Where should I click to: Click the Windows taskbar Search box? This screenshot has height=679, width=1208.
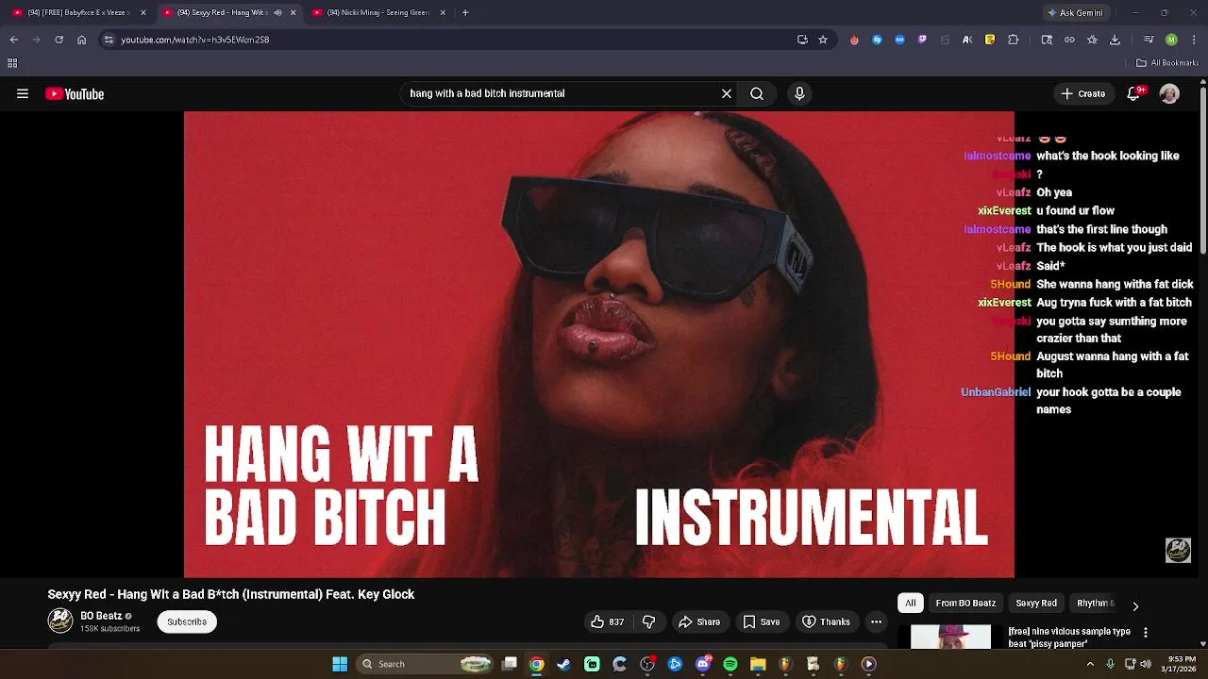tap(426, 664)
